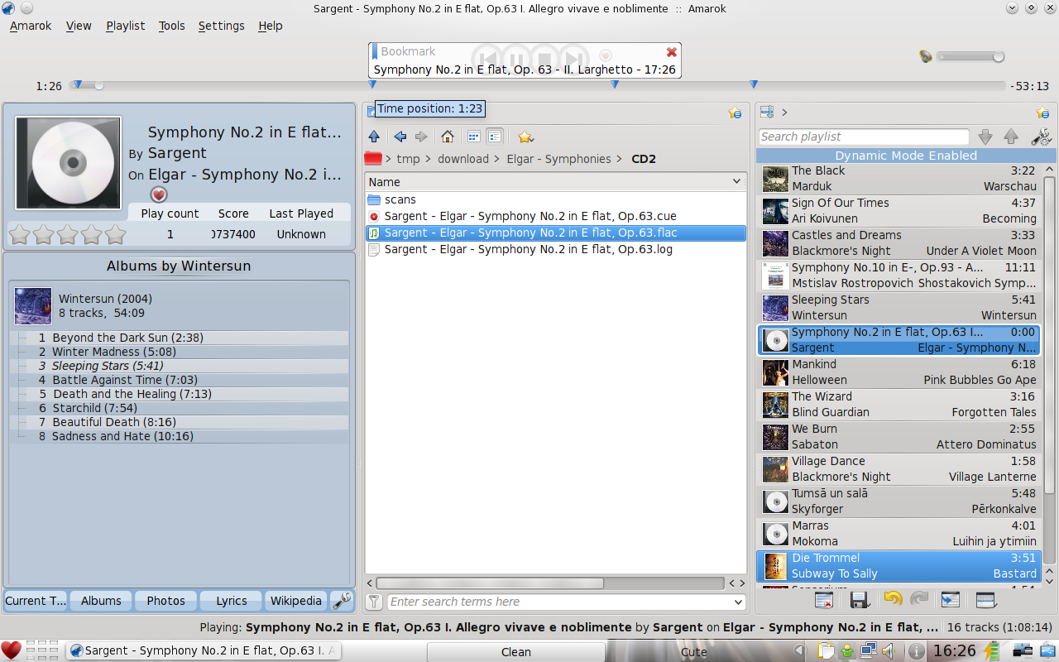Open the playlist layout dropdown at bottom
The image size is (1059, 662).
(986, 600)
